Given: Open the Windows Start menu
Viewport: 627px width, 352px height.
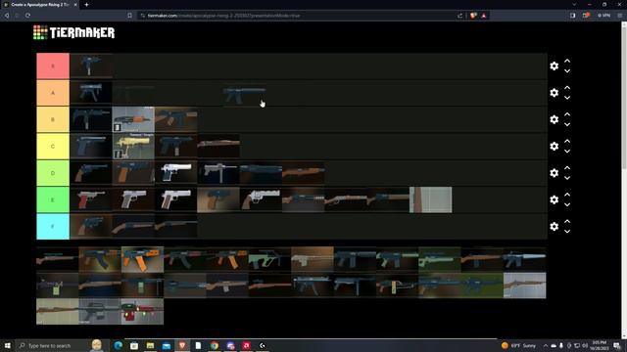Looking at the screenshot, I should pyautogui.click(x=7, y=345).
